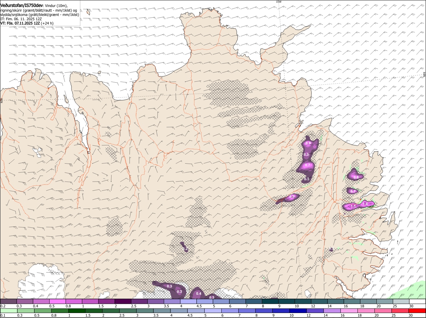Select the IT: Fim. 06. 11. 2025 12Z line
This screenshot has width=426, height=318.
point(21,19)
